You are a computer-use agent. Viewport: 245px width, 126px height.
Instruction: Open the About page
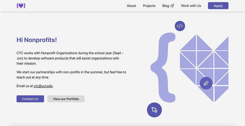point(131,6)
